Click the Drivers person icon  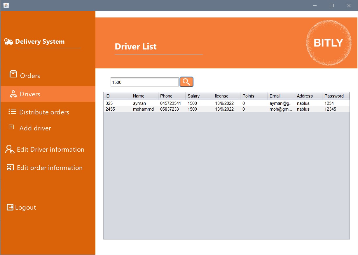tap(13, 94)
